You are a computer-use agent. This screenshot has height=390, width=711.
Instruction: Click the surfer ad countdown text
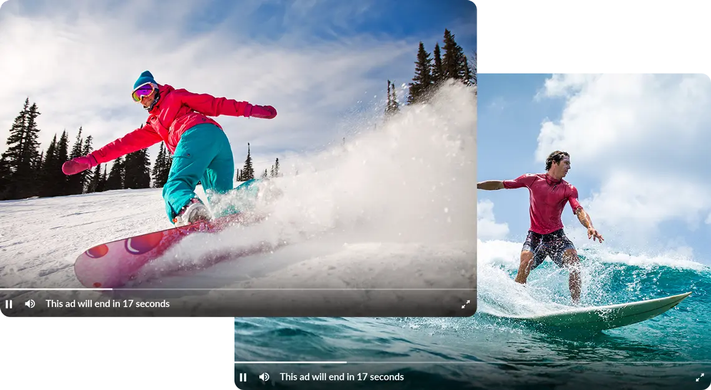click(x=342, y=377)
